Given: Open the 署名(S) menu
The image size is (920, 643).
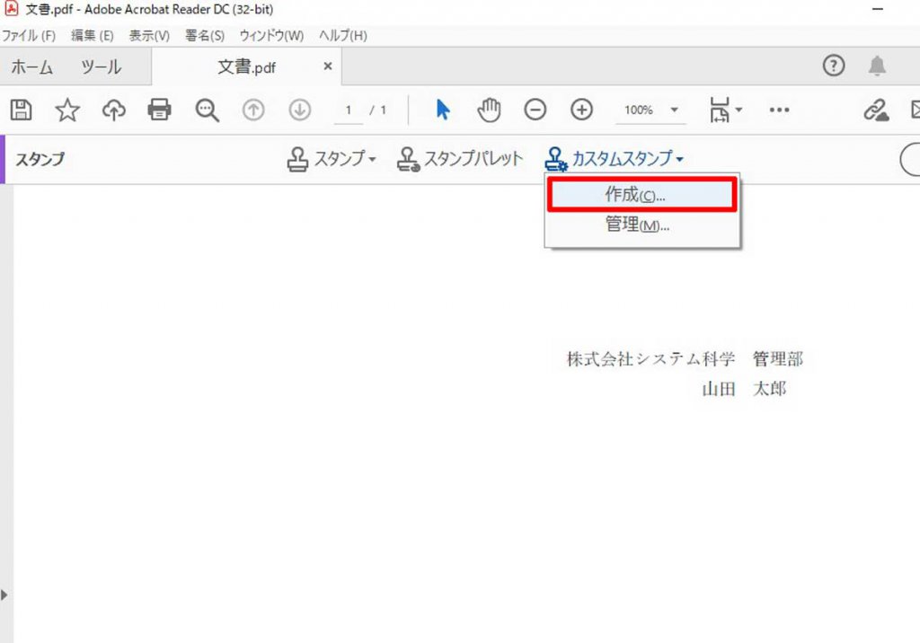Looking at the screenshot, I should pos(205,36).
